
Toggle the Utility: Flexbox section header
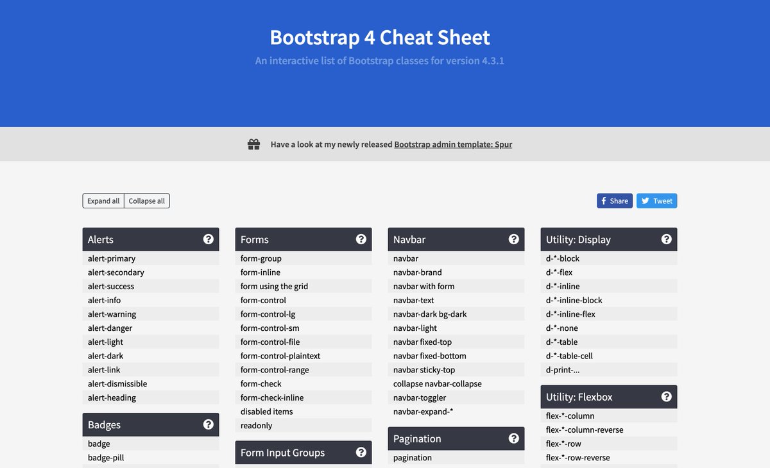pos(609,397)
